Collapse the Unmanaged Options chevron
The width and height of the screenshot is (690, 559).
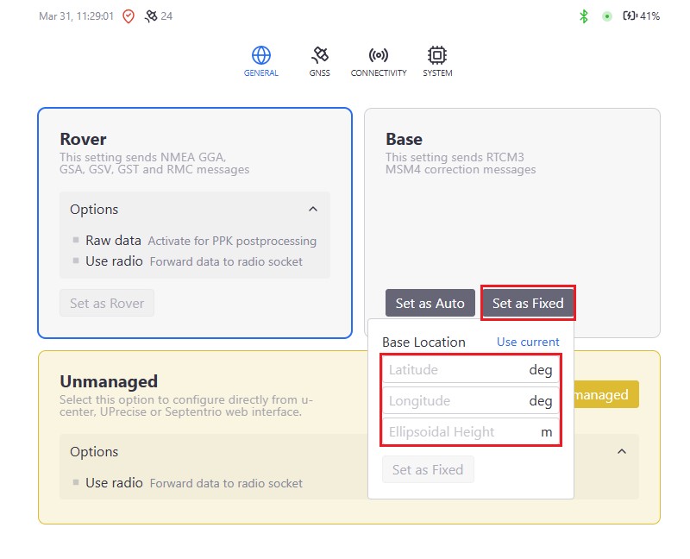pyautogui.click(x=622, y=451)
